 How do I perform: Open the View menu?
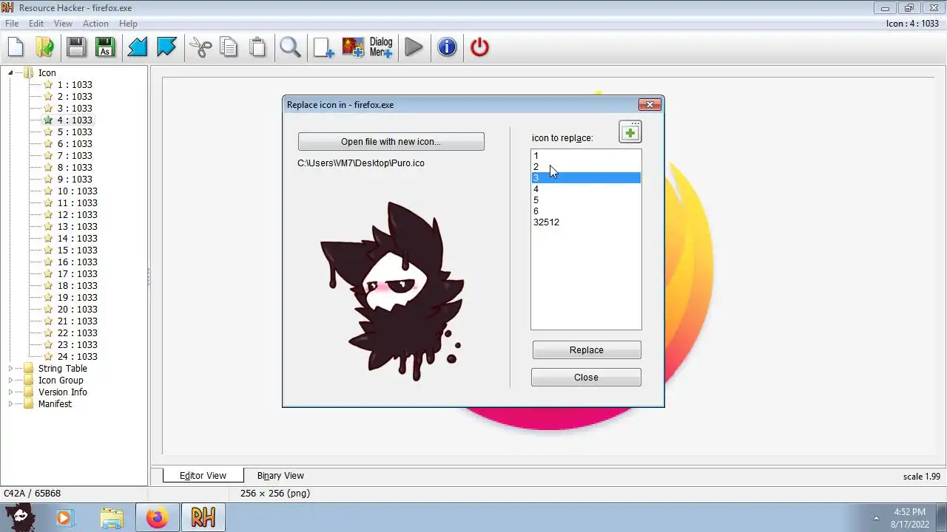coord(63,24)
